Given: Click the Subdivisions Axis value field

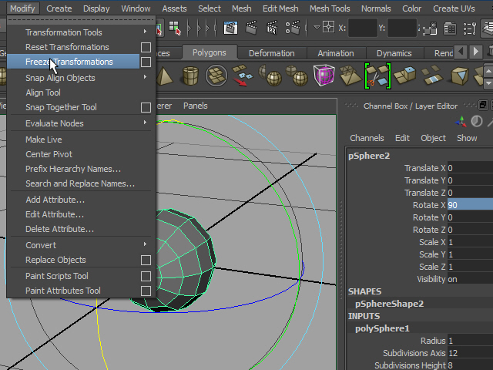Looking at the screenshot, I should tap(470, 353).
